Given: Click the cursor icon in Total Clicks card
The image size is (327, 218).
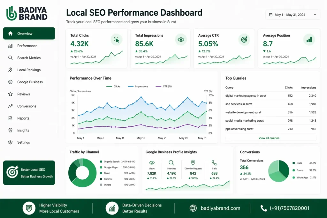Looking at the screenshot, I should pos(117,40).
